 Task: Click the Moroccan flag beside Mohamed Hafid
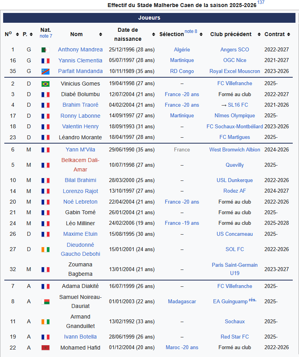(x=46, y=348)
